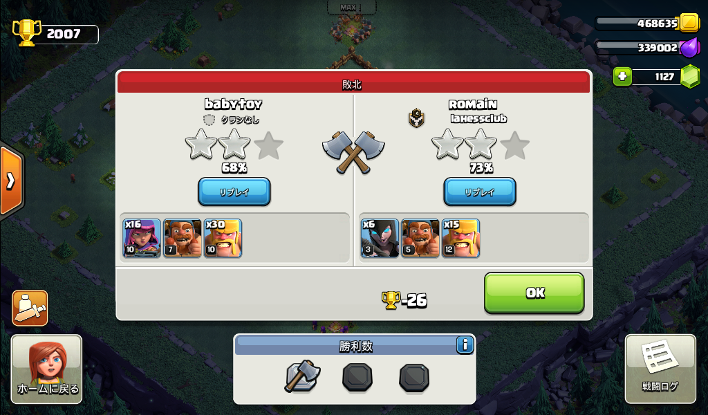708x415 pixels.
Task: Select babytoy's Battle Machine hero icon
Action: click(183, 238)
